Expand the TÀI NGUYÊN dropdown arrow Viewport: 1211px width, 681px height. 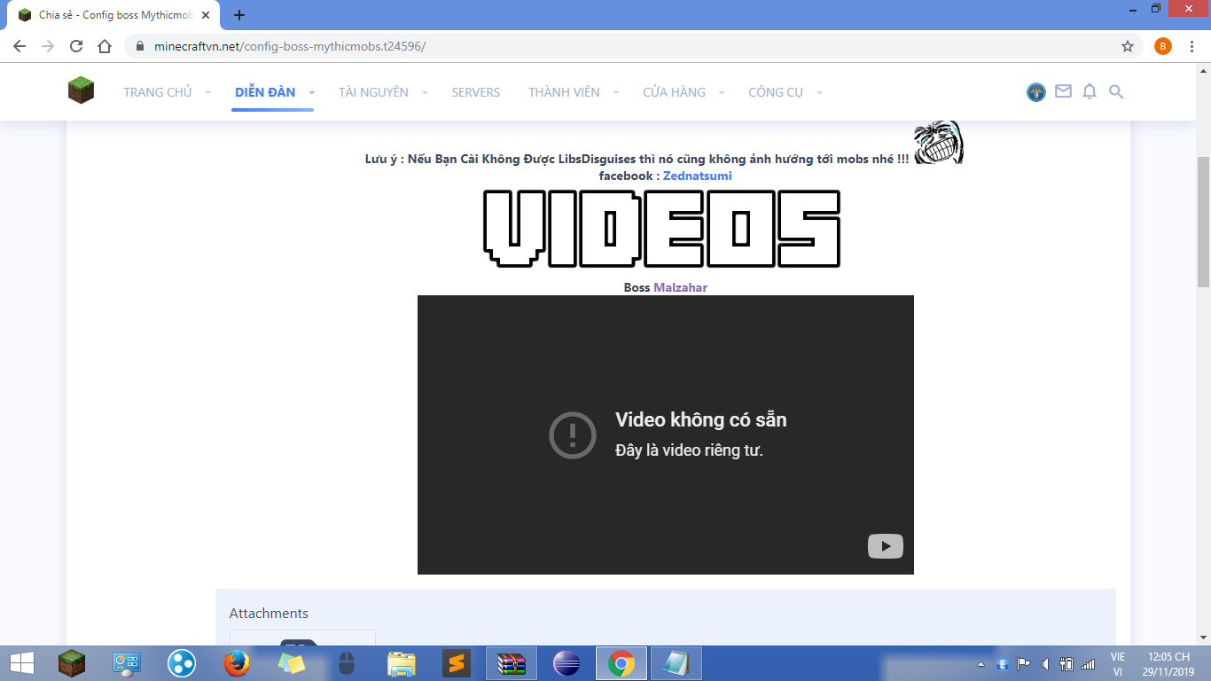click(x=425, y=92)
